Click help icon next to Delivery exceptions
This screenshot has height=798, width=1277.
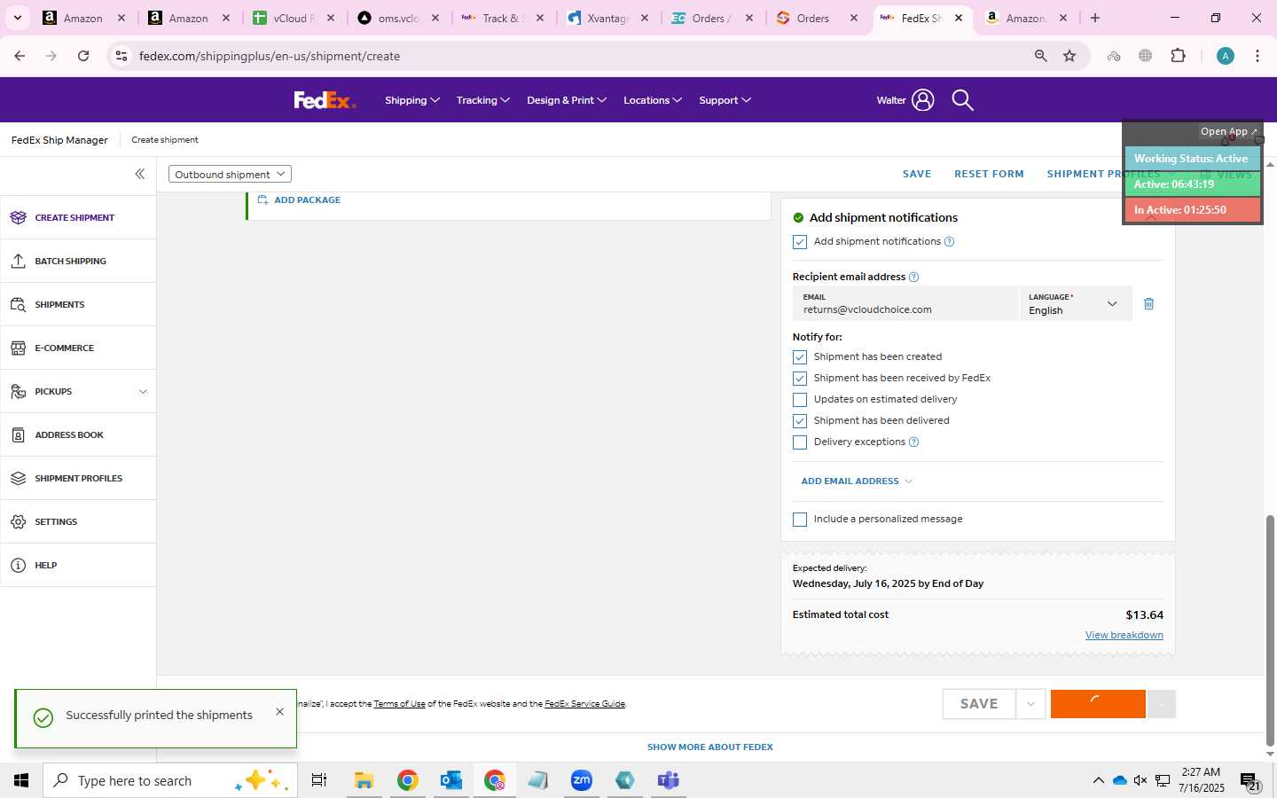(914, 442)
